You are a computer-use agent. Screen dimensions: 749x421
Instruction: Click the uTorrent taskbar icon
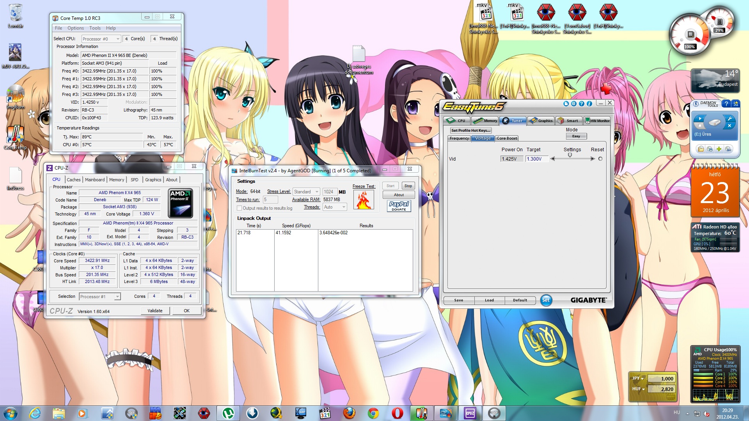pos(228,413)
